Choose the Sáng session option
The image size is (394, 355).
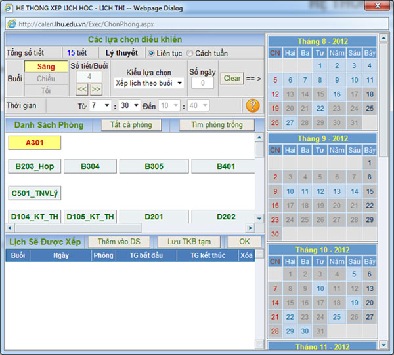coord(46,67)
